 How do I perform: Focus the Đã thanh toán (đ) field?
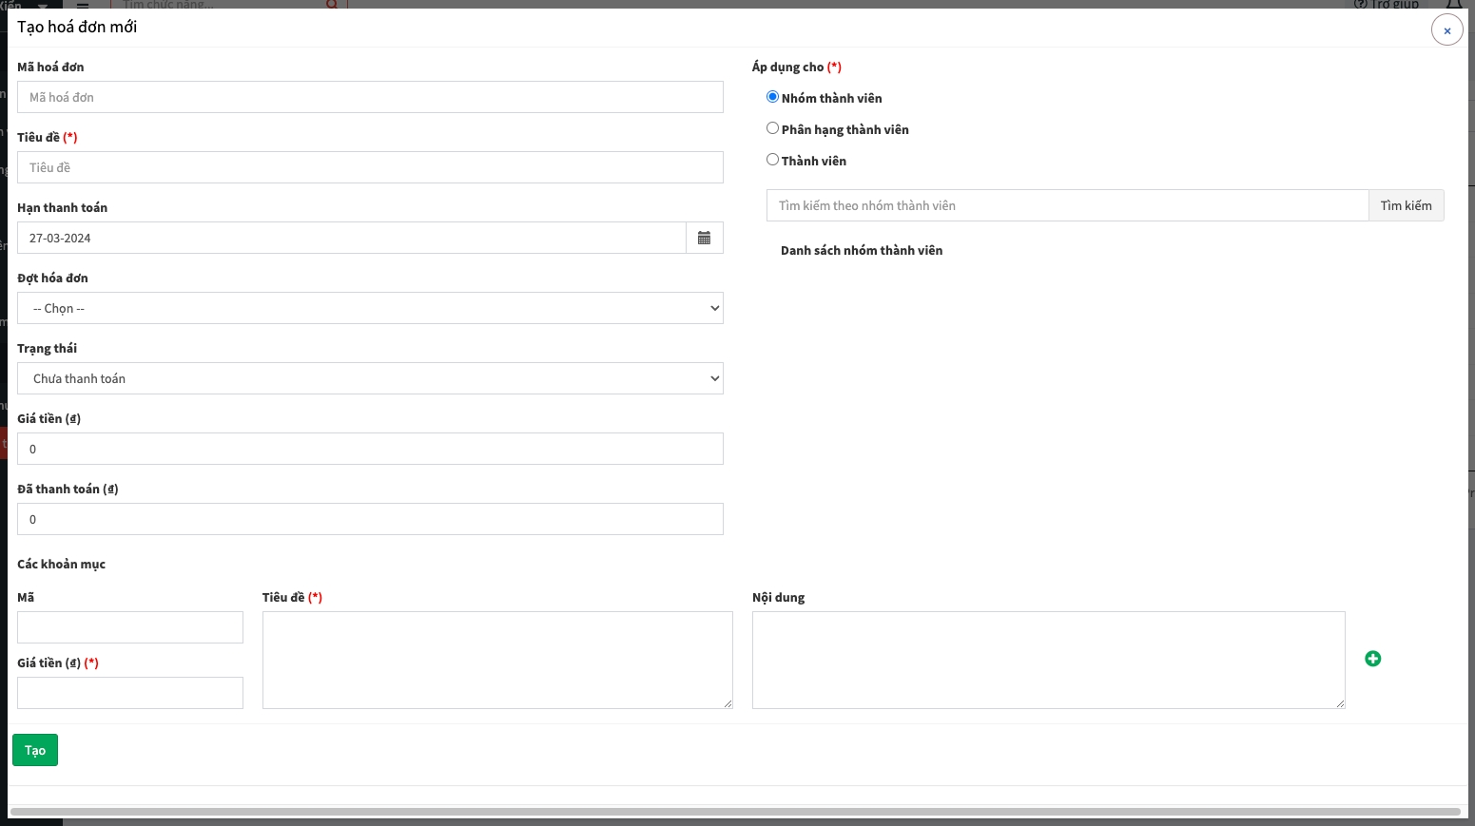(370, 519)
